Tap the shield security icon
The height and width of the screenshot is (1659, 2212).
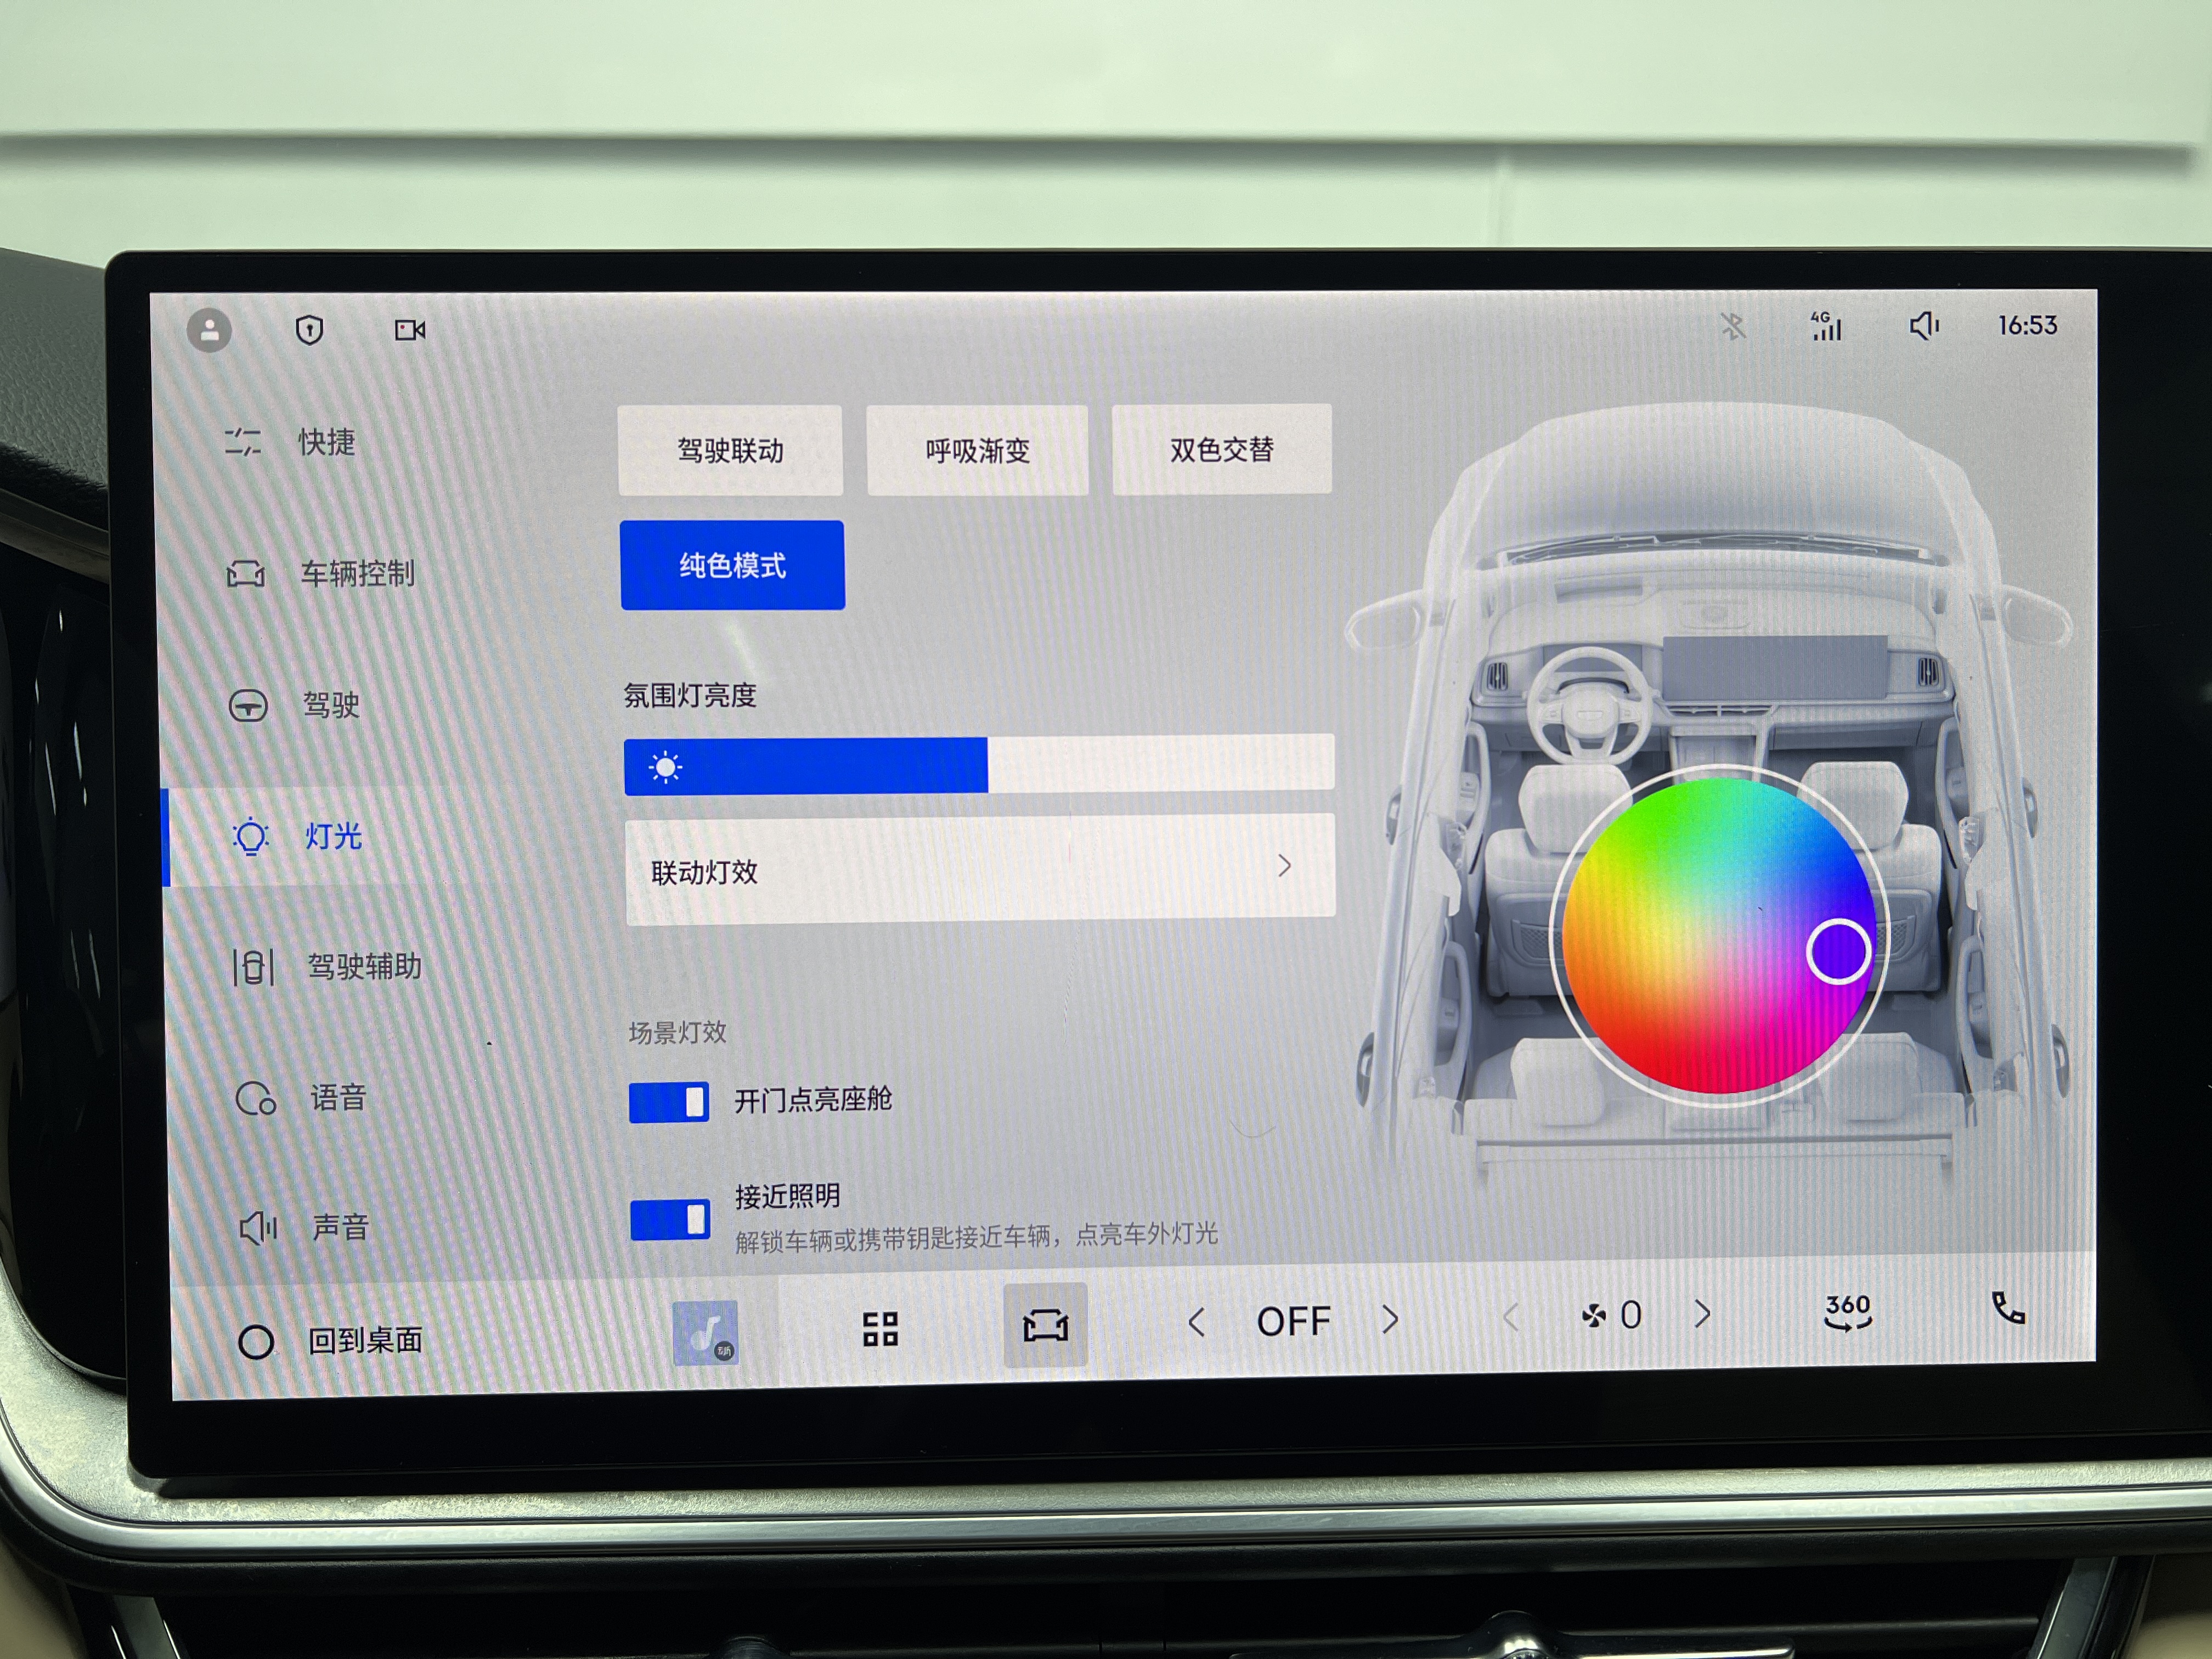pyautogui.click(x=310, y=329)
